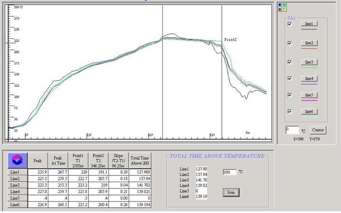Viewport: 341px width, 213px height.
Task: Click the 127 tick label on time axis
Action: pyautogui.click(x=89, y=135)
